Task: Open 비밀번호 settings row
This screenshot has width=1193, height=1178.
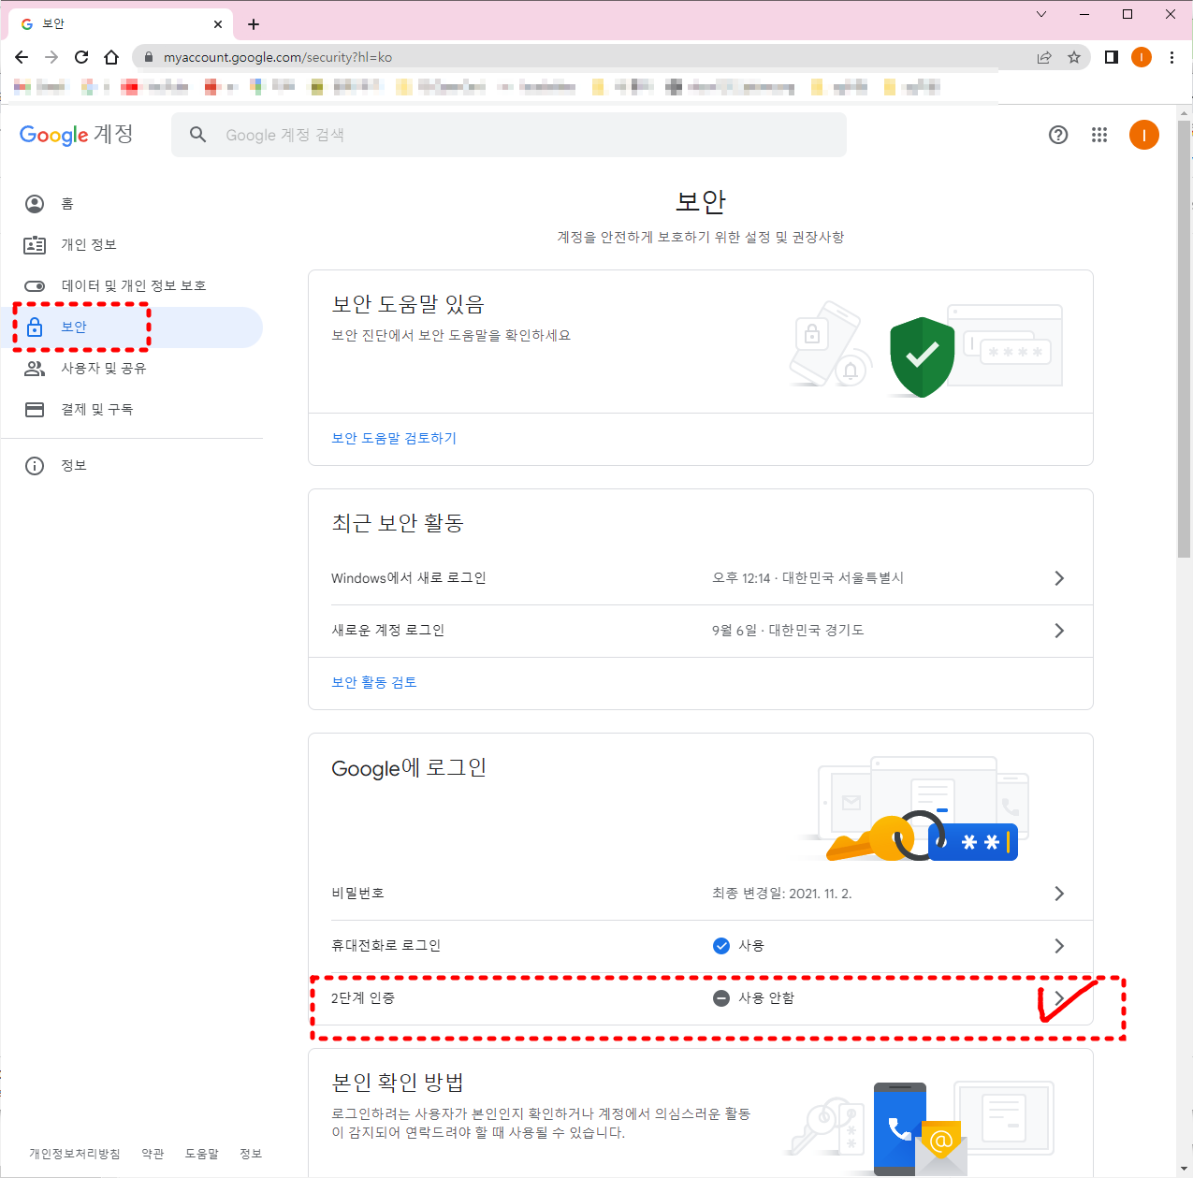Action: (x=701, y=894)
